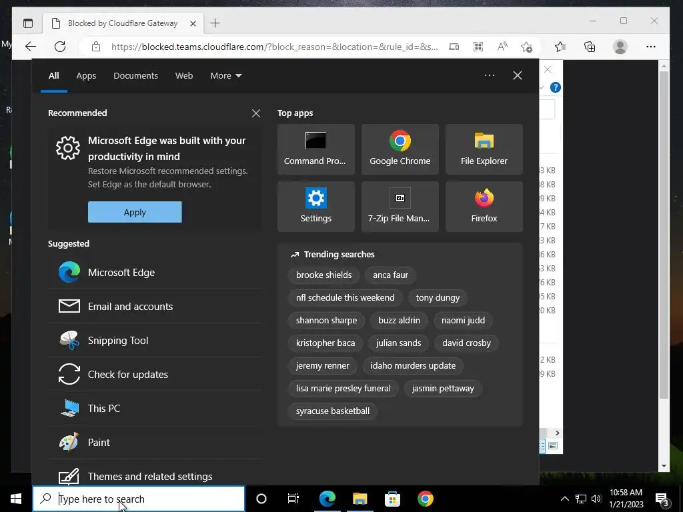This screenshot has height=512, width=683.
Task: Search trending naomi judd
Action: (x=463, y=320)
